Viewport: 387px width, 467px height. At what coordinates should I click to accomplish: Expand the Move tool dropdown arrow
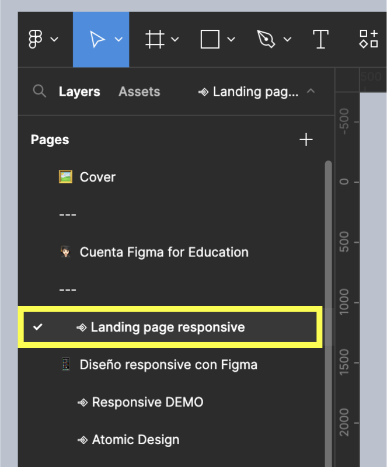118,40
